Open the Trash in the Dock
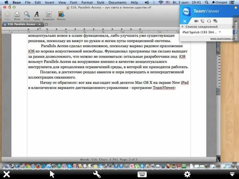Viewport: 239px width, 179px height. 233,166
